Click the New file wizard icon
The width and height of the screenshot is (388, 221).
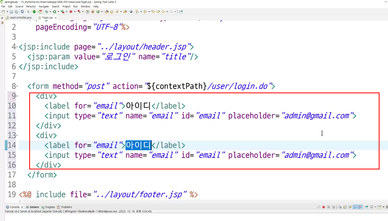(3, 12)
